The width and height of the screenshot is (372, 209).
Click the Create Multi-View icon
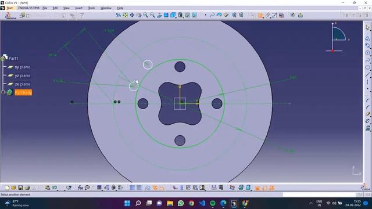coord(166,16)
